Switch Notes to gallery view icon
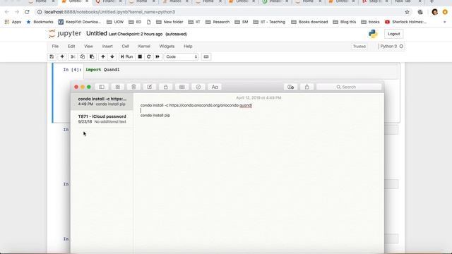 118,87
